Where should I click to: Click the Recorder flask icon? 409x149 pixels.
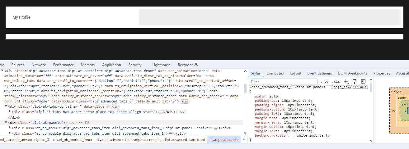(x=196, y=65)
